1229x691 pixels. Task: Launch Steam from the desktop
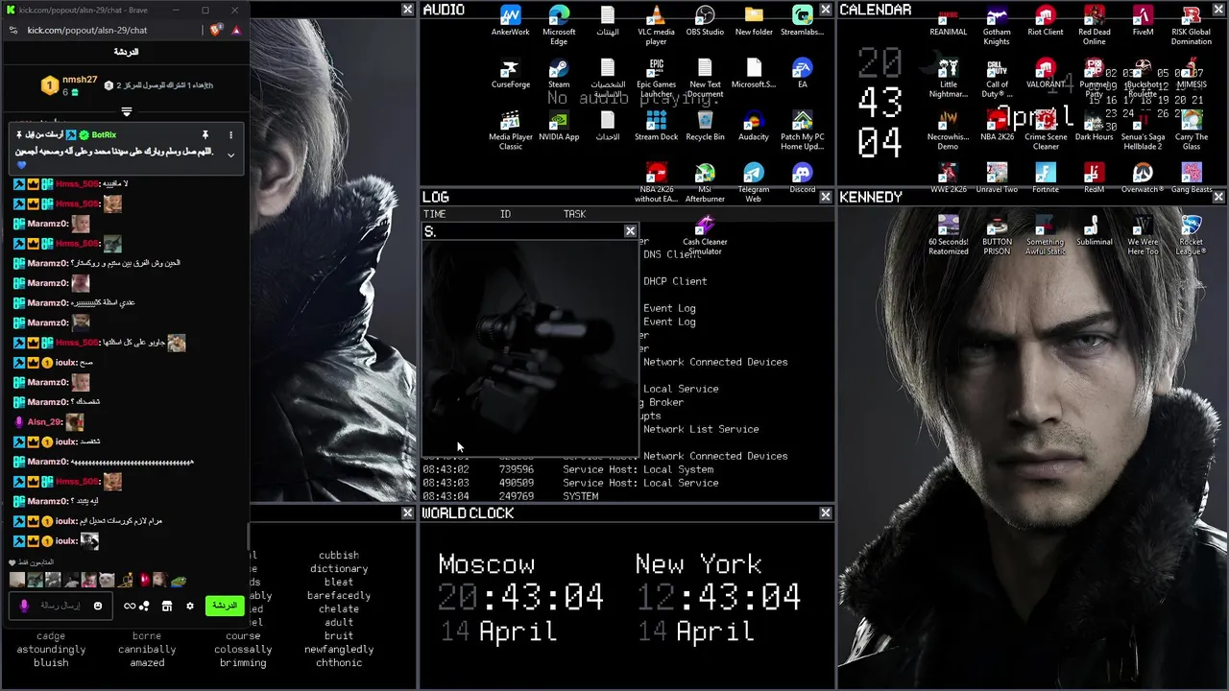point(559,74)
